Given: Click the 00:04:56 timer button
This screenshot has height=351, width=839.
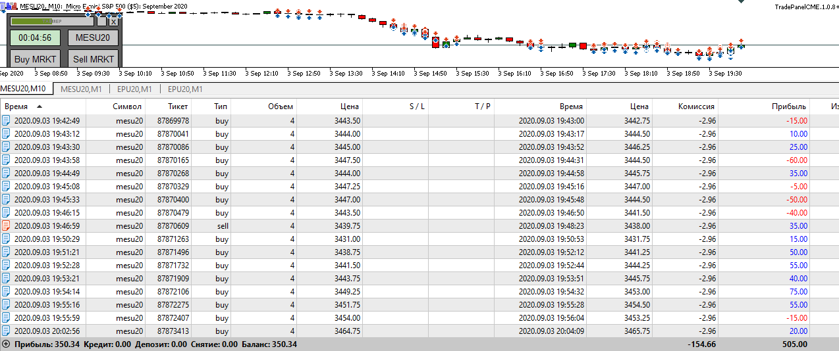Looking at the screenshot, I should (x=36, y=37).
